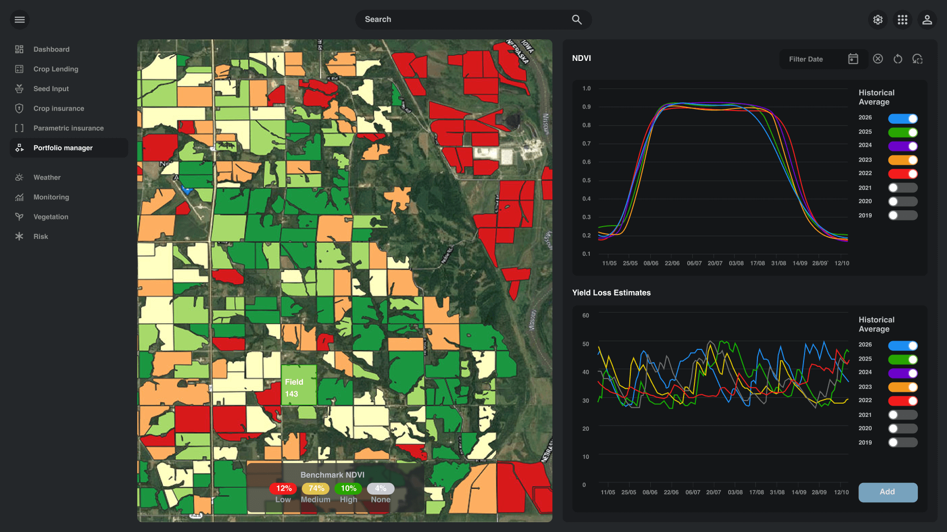The image size is (947, 532).
Task: Open Parametric insurance
Action: click(x=68, y=128)
